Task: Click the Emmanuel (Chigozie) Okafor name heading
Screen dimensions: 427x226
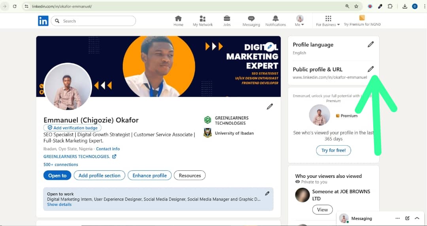Action: tap(91, 120)
